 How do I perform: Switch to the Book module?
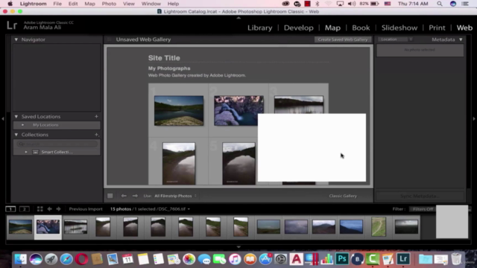click(361, 28)
